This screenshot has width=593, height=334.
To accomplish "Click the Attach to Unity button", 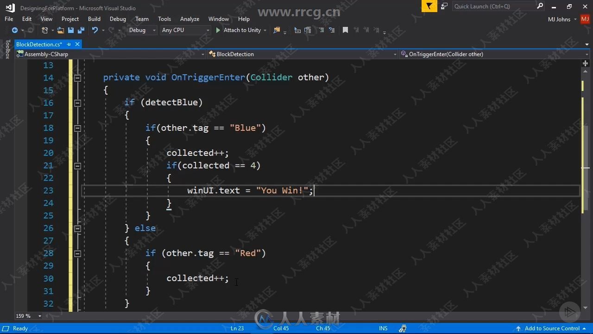I will pos(238,30).
